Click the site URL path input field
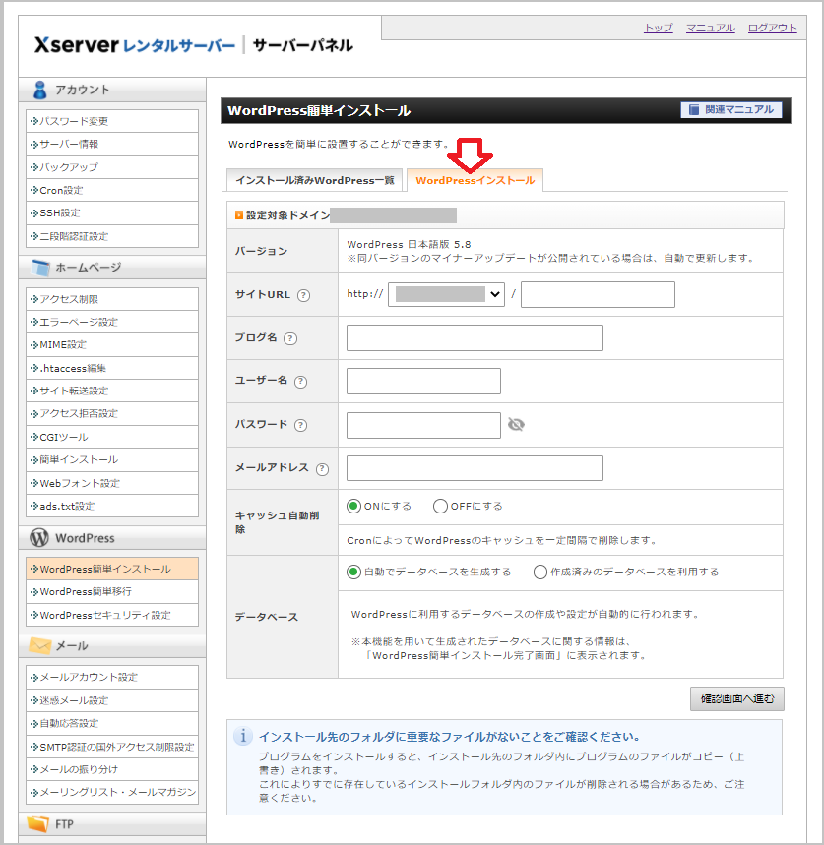The width and height of the screenshot is (824, 845). pyautogui.click(x=598, y=295)
